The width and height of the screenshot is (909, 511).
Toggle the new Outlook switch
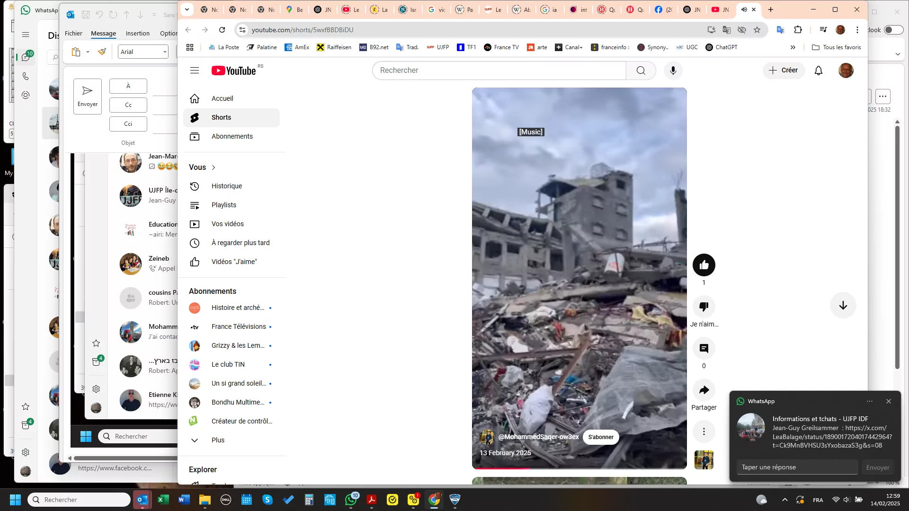point(893,30)
